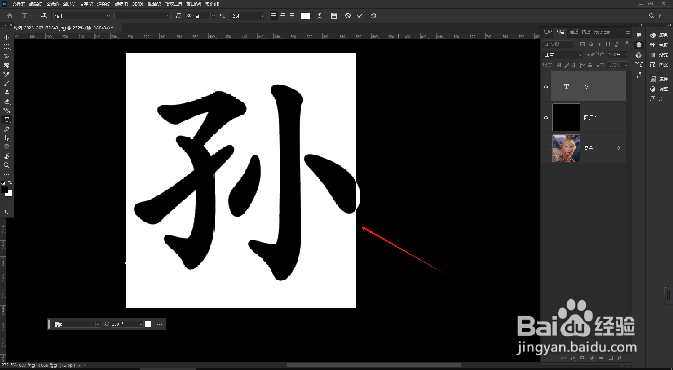Open the blending mode dropdown showing 正常
Image resolution: width=673 pixels, height=370 pixels.
pyautogui.click(x=562, y=55)
